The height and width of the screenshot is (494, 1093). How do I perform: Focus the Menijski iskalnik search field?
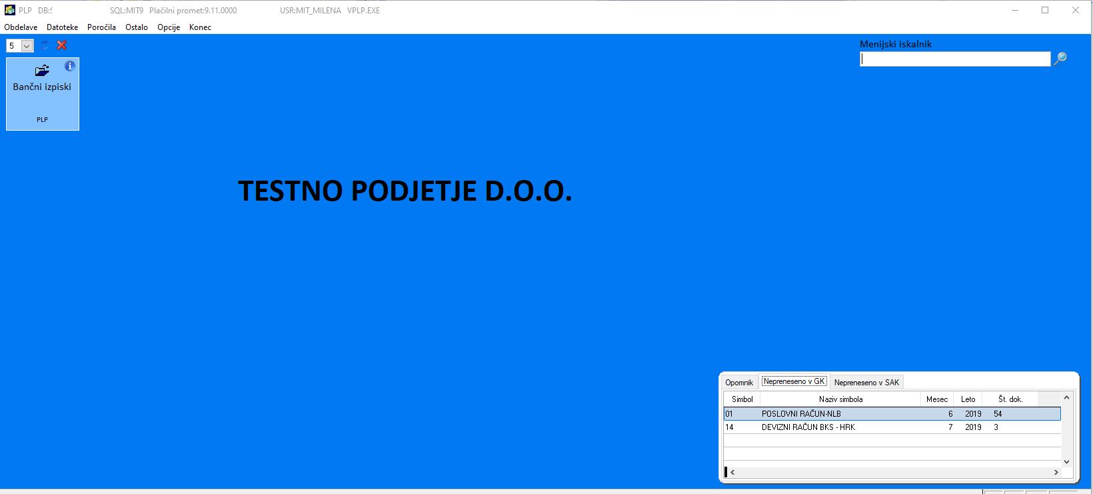pos(955,59)
